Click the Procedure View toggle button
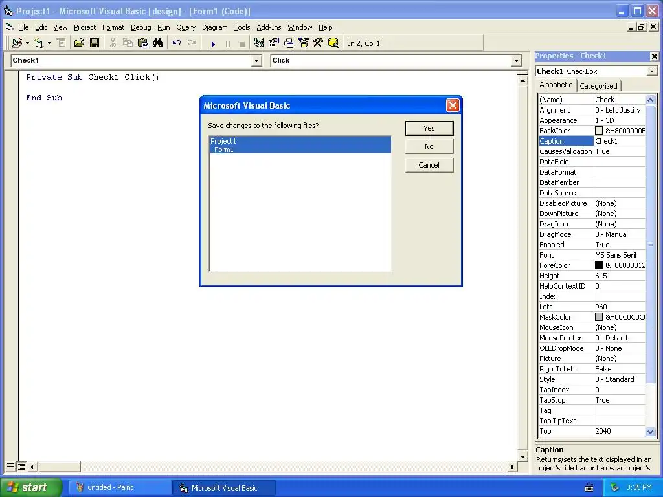 [10, 466]
